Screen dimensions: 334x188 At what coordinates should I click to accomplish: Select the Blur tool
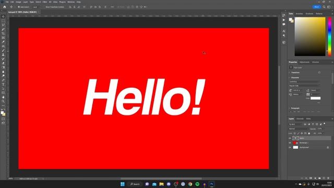(x=3, y=72)
